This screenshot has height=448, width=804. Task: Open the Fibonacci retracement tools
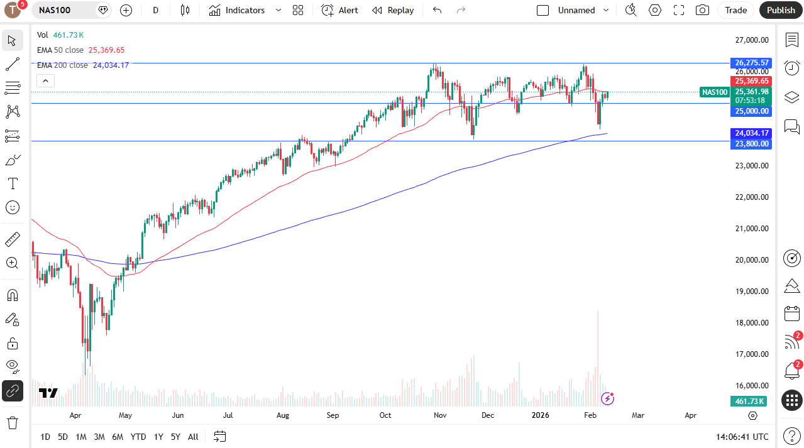[x=12, y=87]
